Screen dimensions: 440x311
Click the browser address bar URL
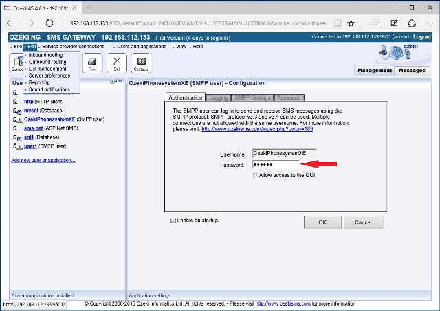point(198,23)
